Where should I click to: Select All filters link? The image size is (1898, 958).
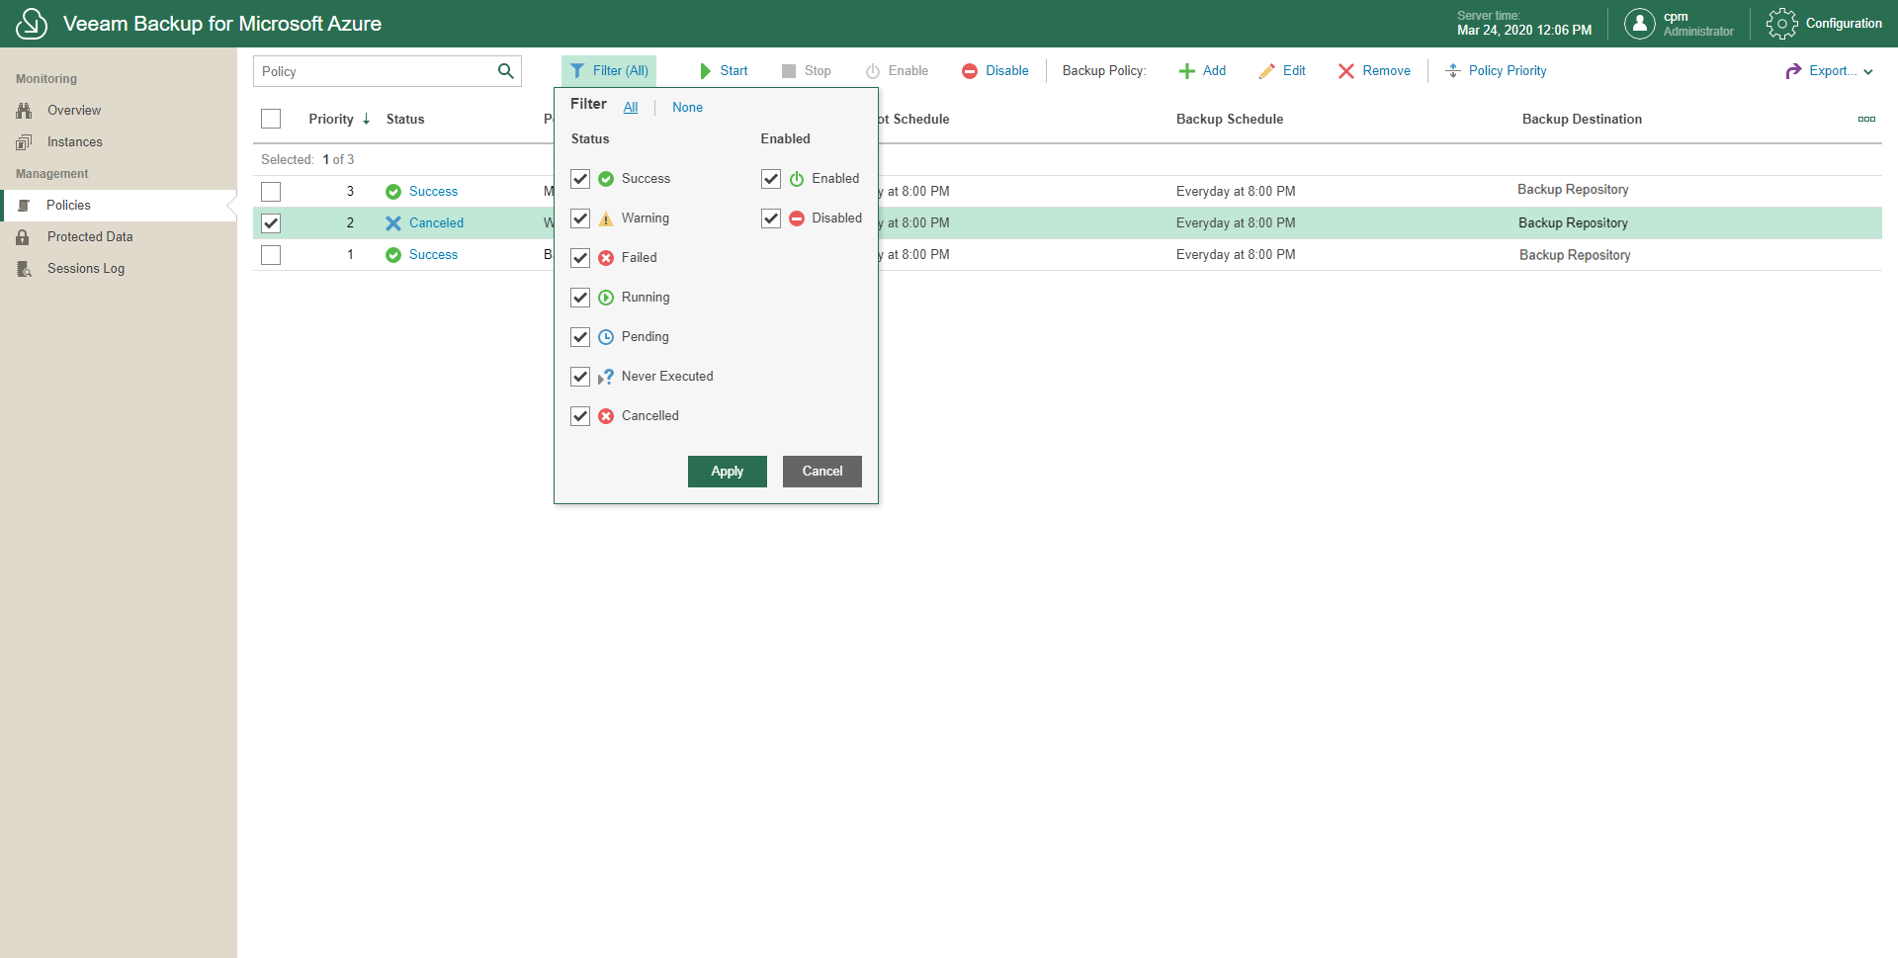tap(631, 108)
